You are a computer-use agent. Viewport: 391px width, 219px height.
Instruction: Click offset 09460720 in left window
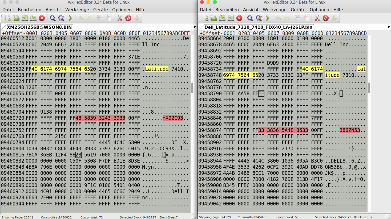tap(13, 118)
